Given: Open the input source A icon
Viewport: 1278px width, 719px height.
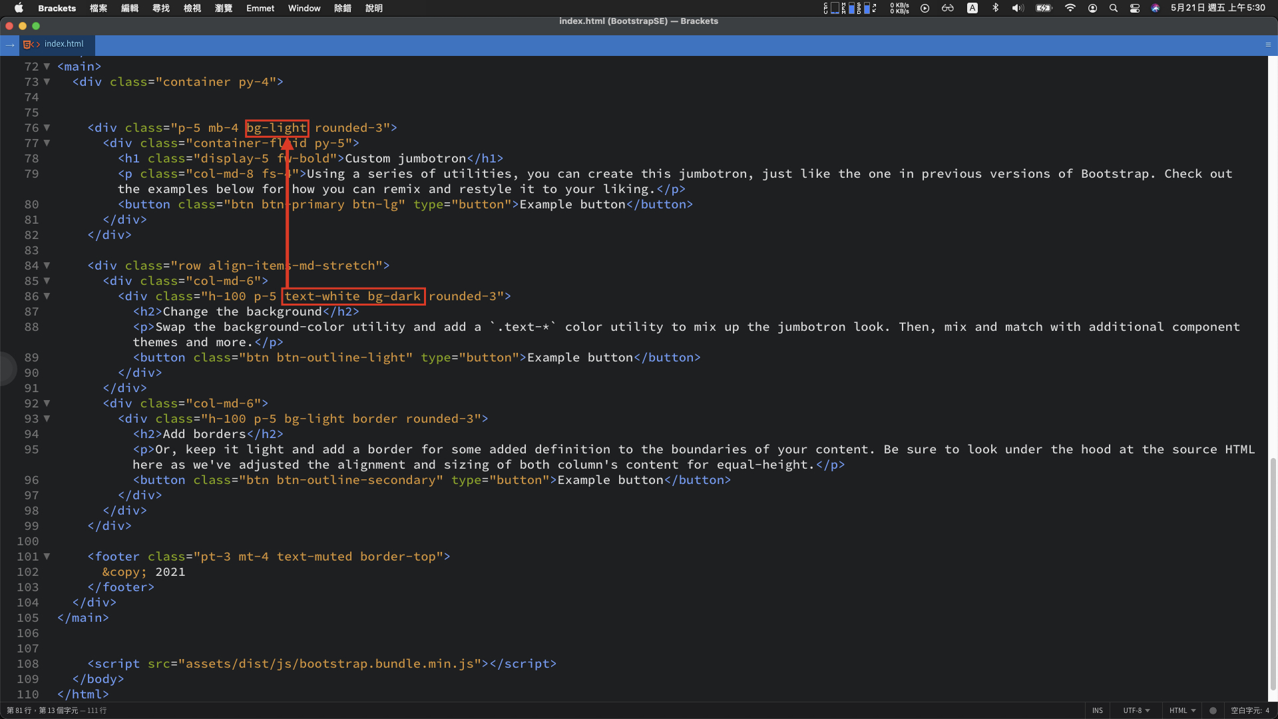Looking at the screenshot, I should [972, 8].
